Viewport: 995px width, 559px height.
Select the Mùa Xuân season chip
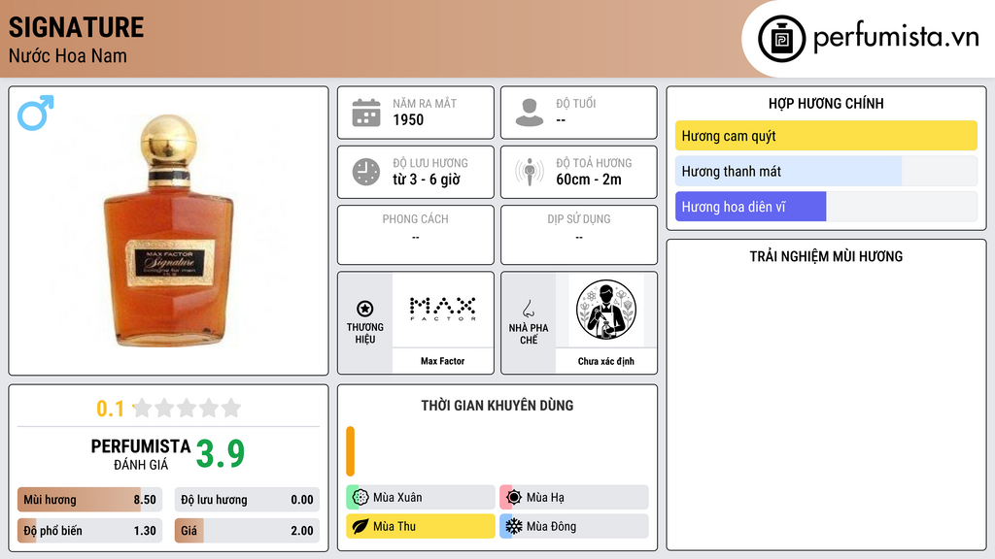(x=421, y=498)
